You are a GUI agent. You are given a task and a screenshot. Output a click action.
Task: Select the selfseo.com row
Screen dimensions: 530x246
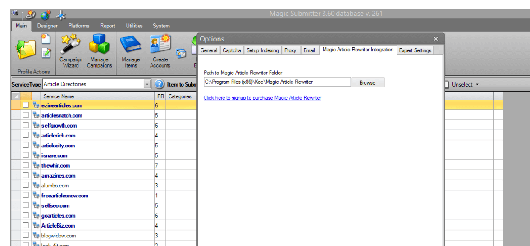coord(104,205)
